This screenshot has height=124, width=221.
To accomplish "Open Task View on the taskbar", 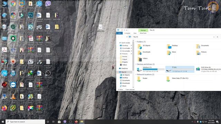I will tap(54, 122).
